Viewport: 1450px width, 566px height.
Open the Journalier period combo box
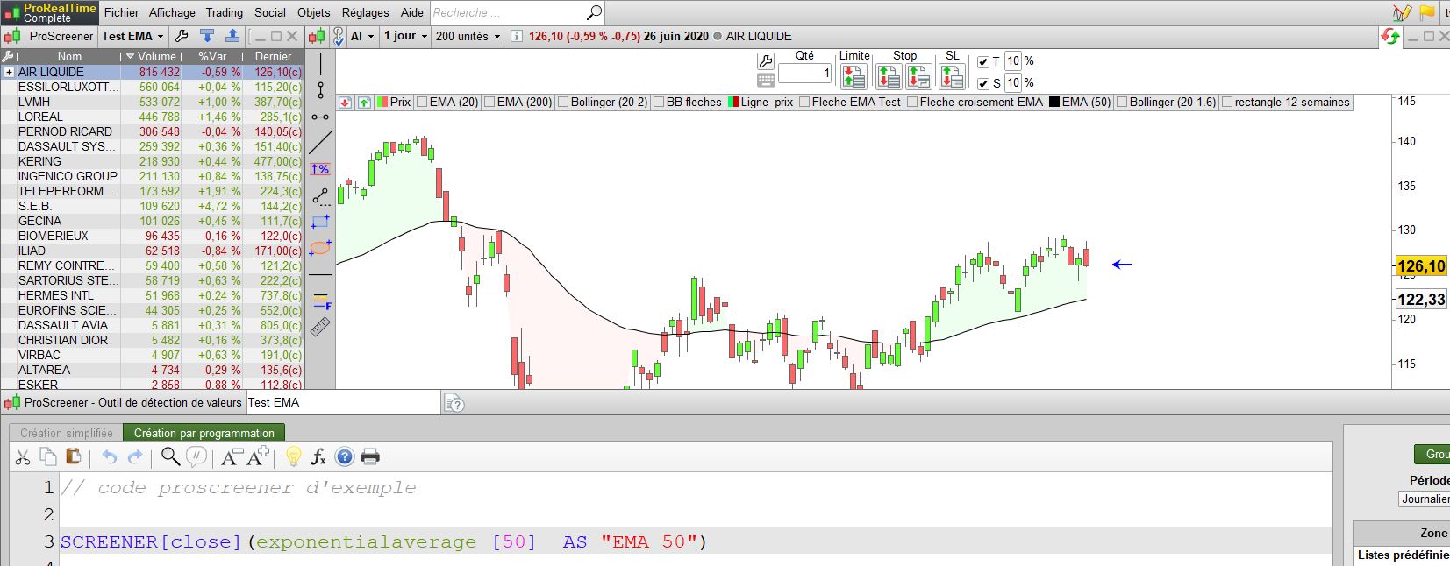pos(1425,499)
